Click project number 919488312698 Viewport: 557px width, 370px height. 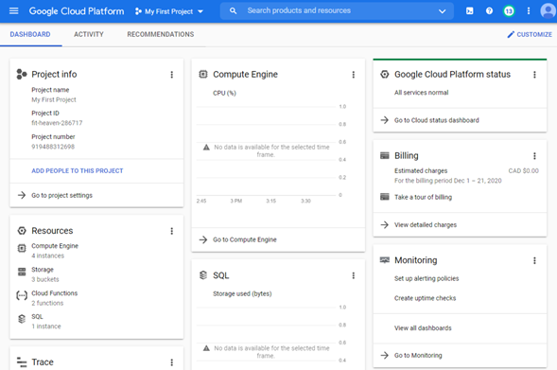(53, 147)
